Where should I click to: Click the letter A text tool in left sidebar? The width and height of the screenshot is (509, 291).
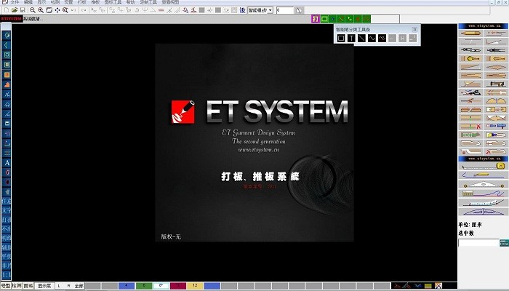[x=7, y=163]
